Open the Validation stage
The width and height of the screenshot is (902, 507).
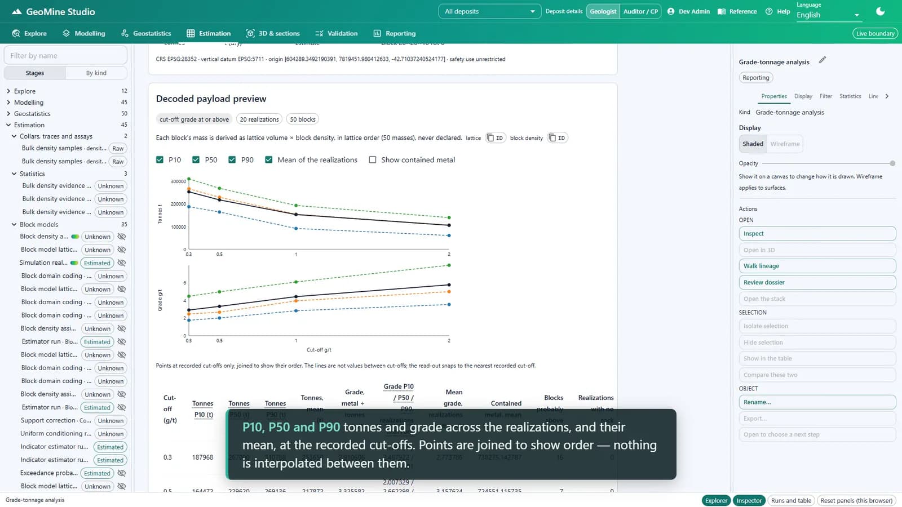(x=336, y=33)
